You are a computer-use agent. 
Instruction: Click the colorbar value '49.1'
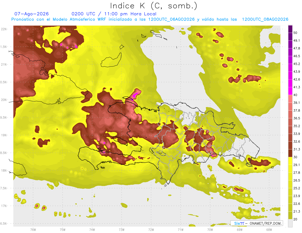pos(297,41)
